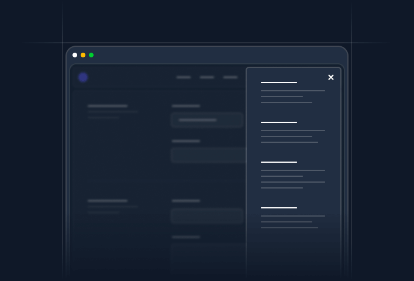Image resolution: width=414 pixels, height=281 pixels.
Task: Close the side panel with the X icon
Action: [x=331, y=77]
